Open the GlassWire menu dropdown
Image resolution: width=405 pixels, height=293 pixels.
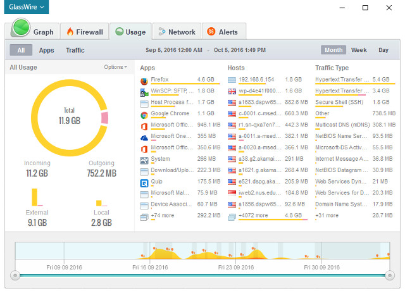point(27,7)
